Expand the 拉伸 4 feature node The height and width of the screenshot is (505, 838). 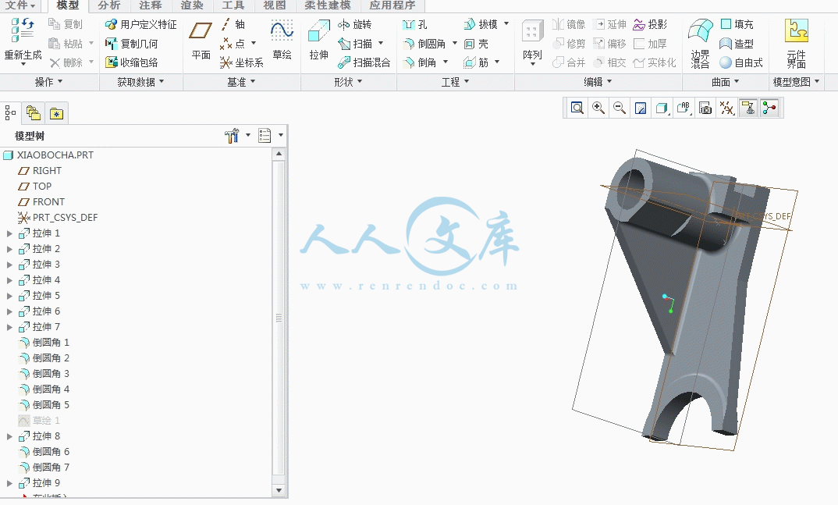(x=9, y=280)
